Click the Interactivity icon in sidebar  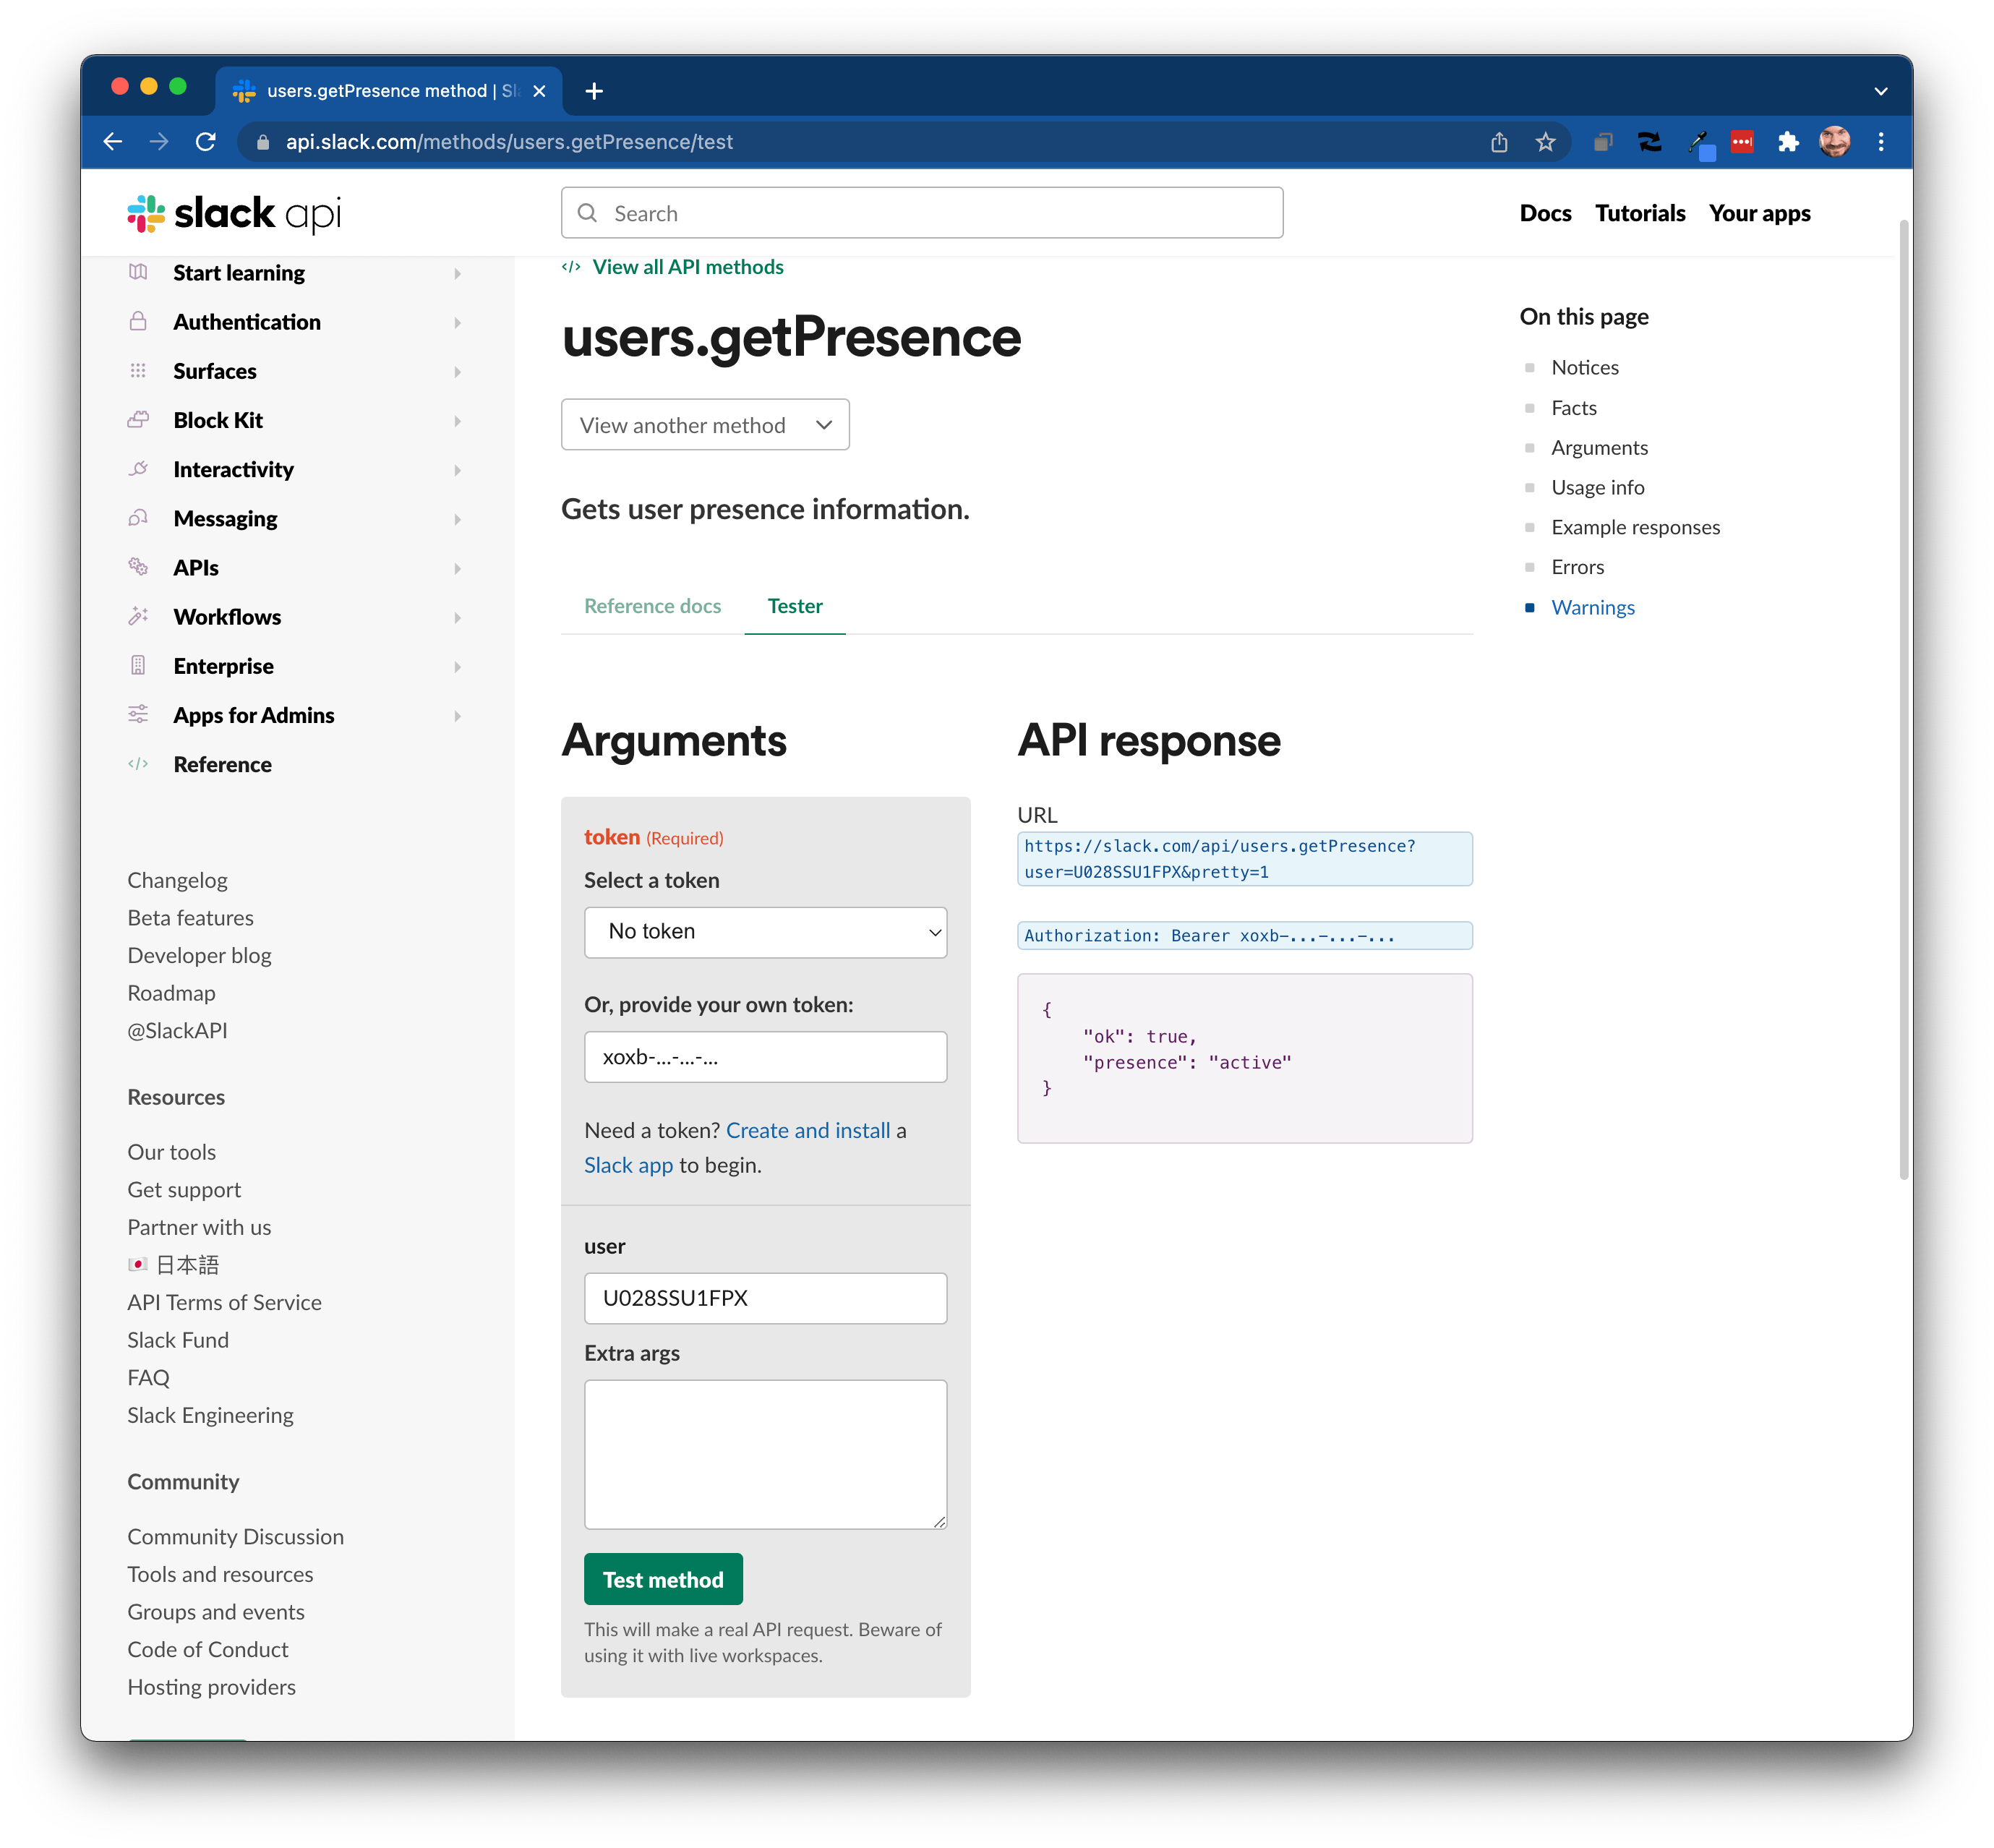(139, 469)
